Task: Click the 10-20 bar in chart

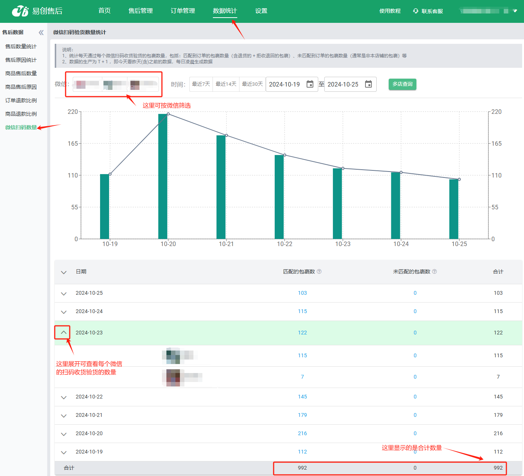Action: tap(163, 176)
